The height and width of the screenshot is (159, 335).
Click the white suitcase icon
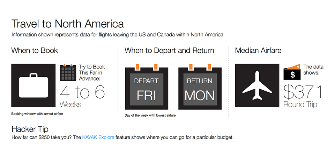(x=33, y=85)
